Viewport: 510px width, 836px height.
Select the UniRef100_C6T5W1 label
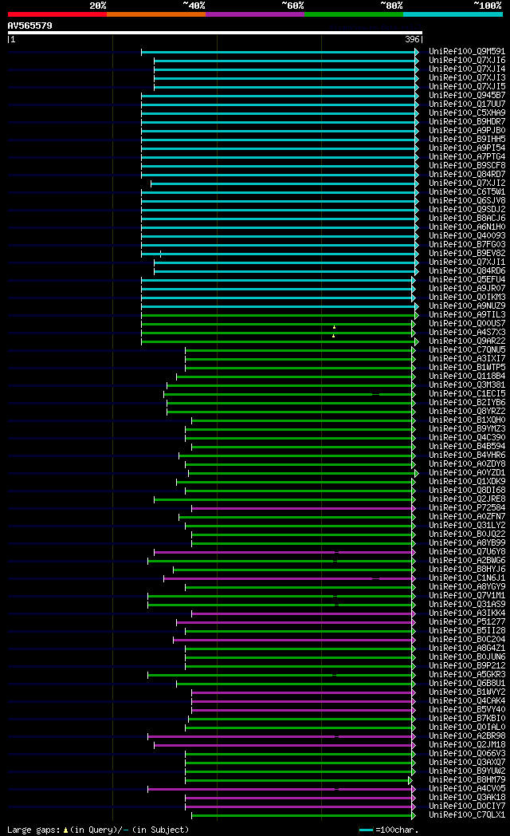pyautogui.click(x=467, y=192)
